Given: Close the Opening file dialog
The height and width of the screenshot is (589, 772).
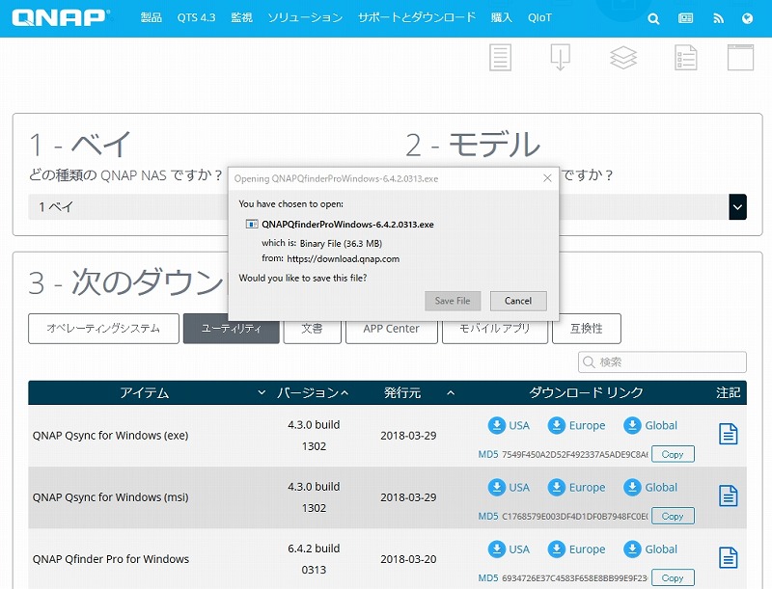Looking at the screenshot, I should point(547,178).
